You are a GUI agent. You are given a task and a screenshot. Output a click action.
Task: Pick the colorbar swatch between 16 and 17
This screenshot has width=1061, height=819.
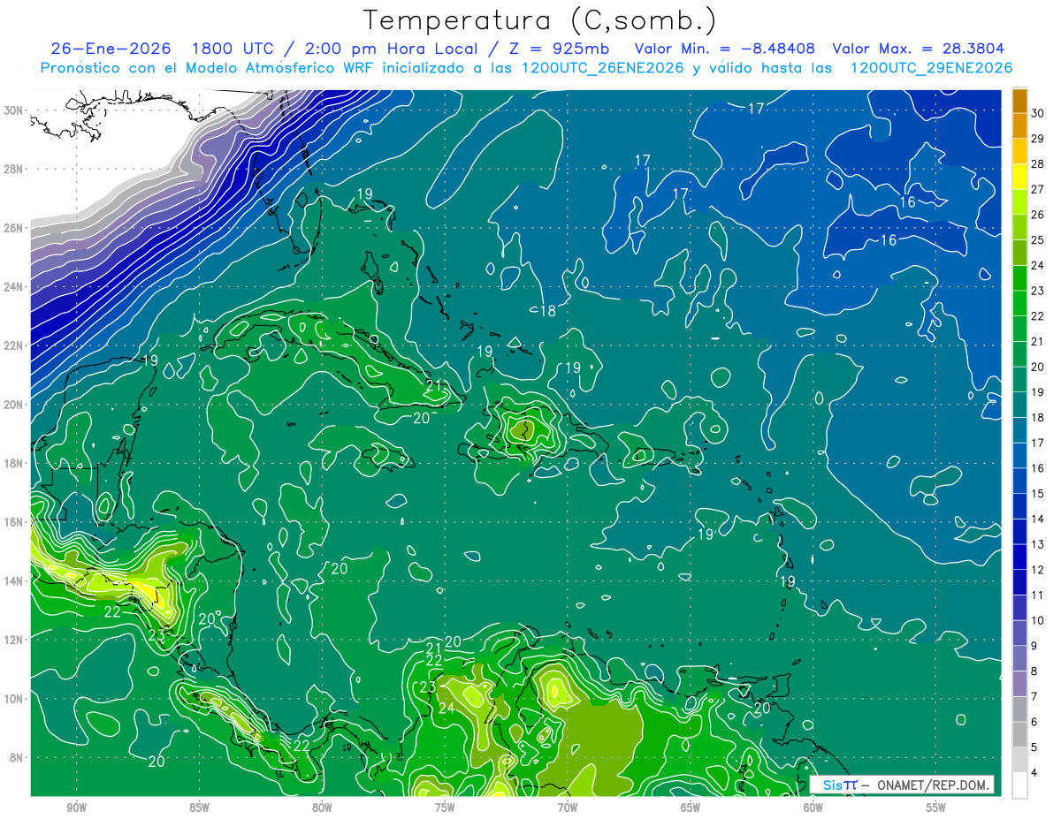tap(1020, 456)
